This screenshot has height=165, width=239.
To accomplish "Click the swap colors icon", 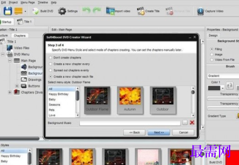I will coord(229,86).
